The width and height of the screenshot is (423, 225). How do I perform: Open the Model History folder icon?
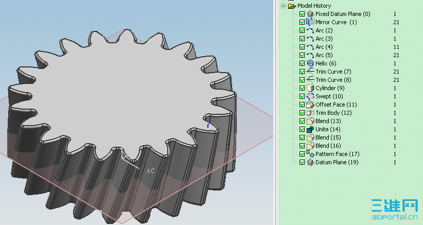coord(292,6)
